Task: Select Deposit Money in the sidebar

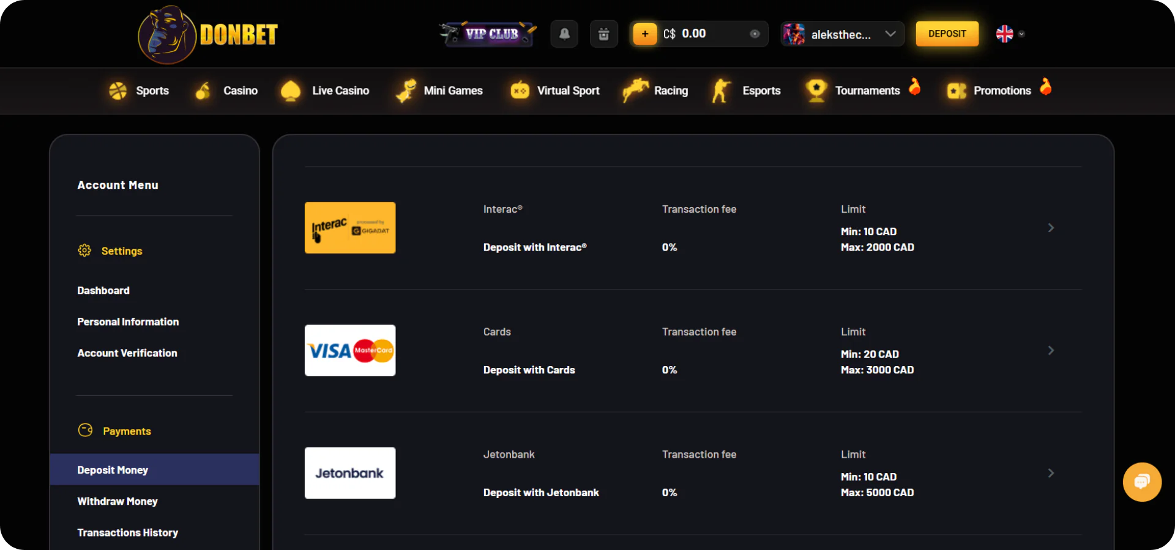Action: [x=155, y=469]
